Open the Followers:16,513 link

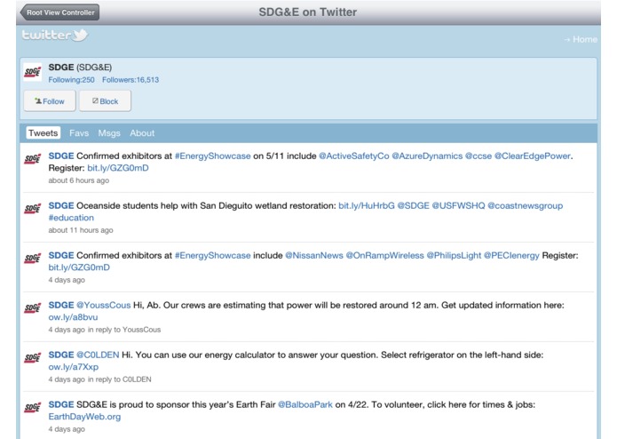[x=131, y=80]
